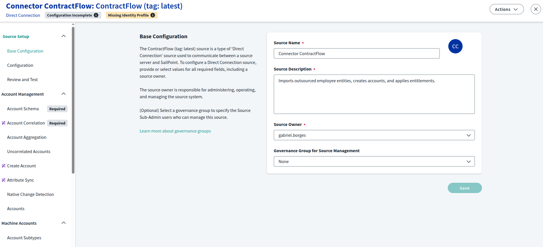Click into the Source Name text field
Screen dimensions: 543x247
(x=356, y=53)
